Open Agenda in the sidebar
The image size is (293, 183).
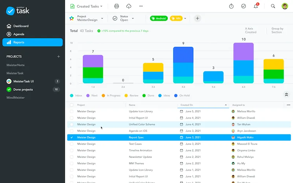pyautogui.click(x=19, y=34)
